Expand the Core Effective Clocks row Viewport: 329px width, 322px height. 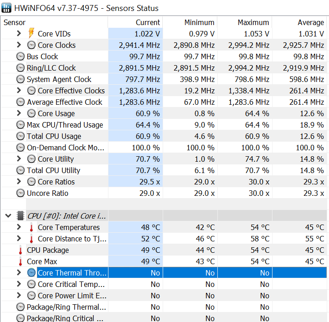click(x=19, y=90)
